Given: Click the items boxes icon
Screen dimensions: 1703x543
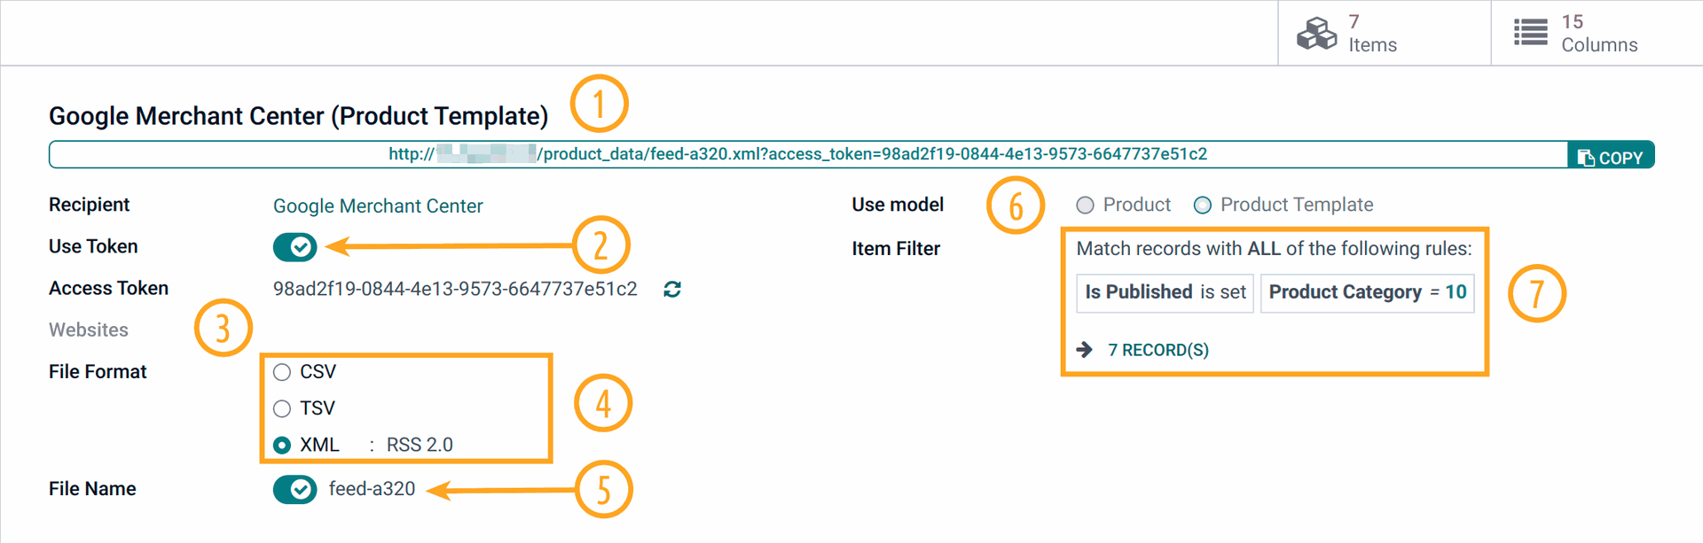Looking at the screenshot, I should pos(1316,34).
